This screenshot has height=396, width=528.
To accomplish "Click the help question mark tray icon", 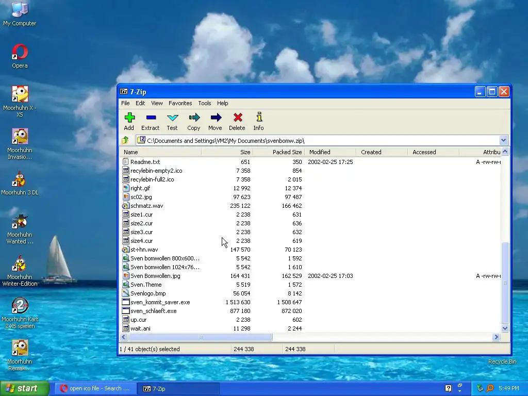I will tap(448, 388).
